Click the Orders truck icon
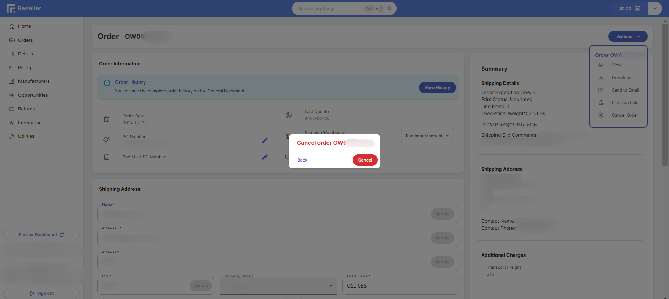The height and width of the screenshot is (299, 669). (x=12, y=40)
